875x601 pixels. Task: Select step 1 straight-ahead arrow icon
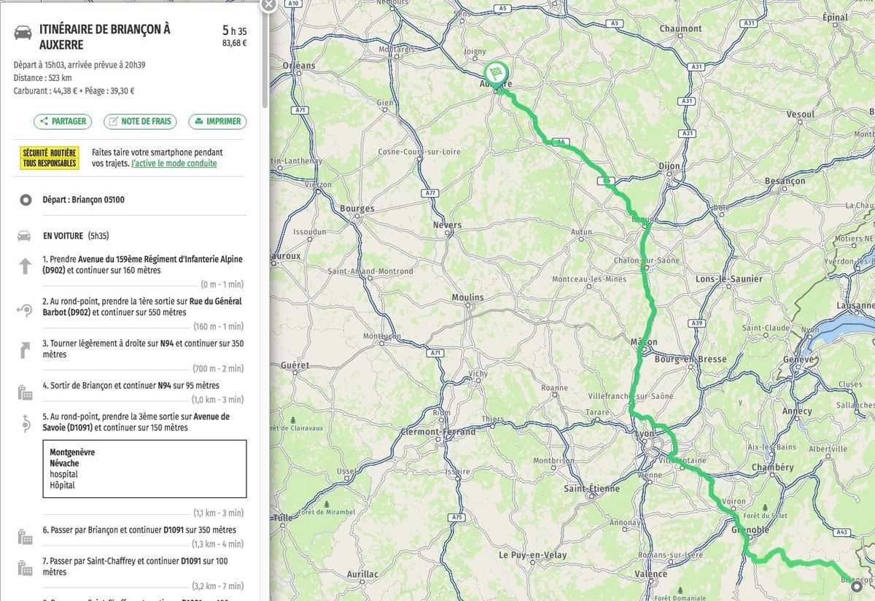26,265
